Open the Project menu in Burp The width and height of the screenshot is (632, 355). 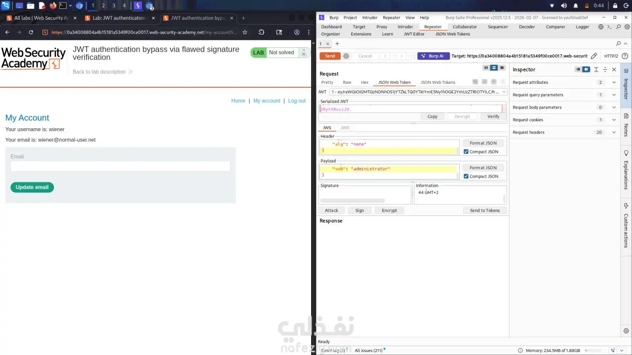point(350,18)
